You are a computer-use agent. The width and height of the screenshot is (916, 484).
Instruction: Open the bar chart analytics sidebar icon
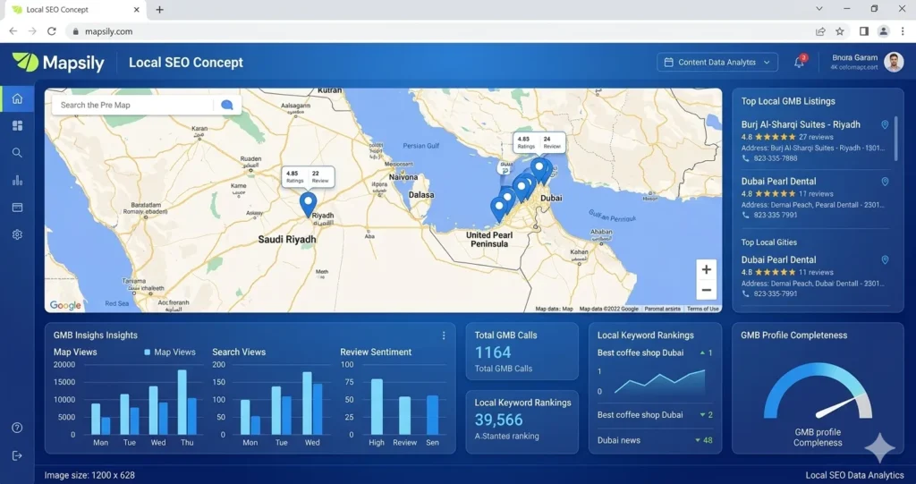point(18,180)
